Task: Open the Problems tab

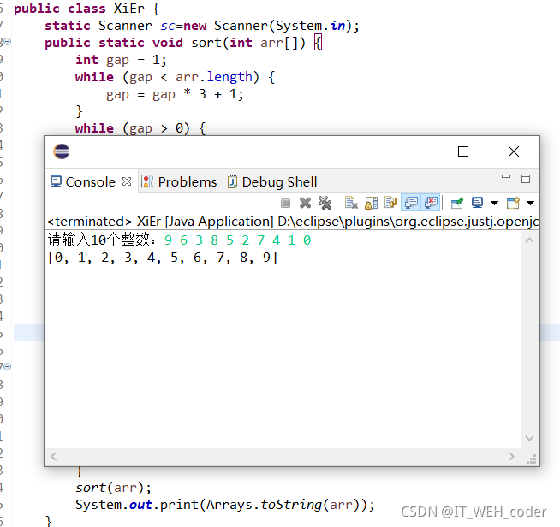Action: tap(179, 182)
